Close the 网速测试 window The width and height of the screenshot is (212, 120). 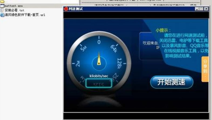coord(206,9)
